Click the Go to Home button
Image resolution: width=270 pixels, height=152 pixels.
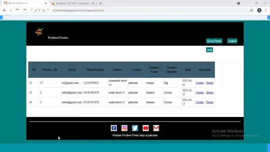(214, 41)
